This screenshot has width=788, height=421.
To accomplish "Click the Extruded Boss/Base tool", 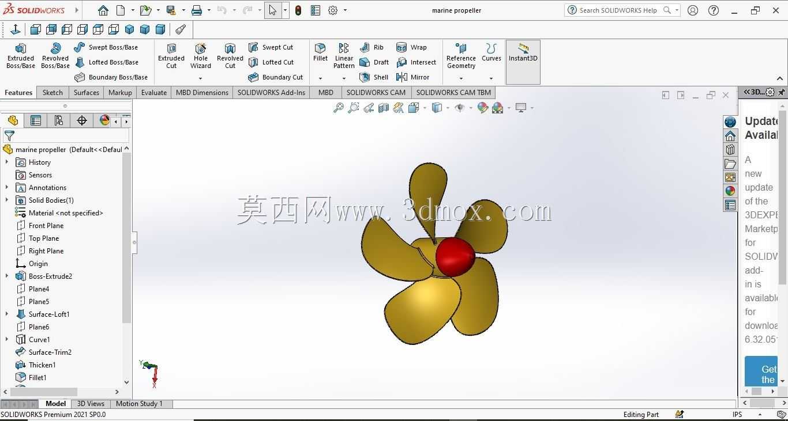I will (21, 56).
